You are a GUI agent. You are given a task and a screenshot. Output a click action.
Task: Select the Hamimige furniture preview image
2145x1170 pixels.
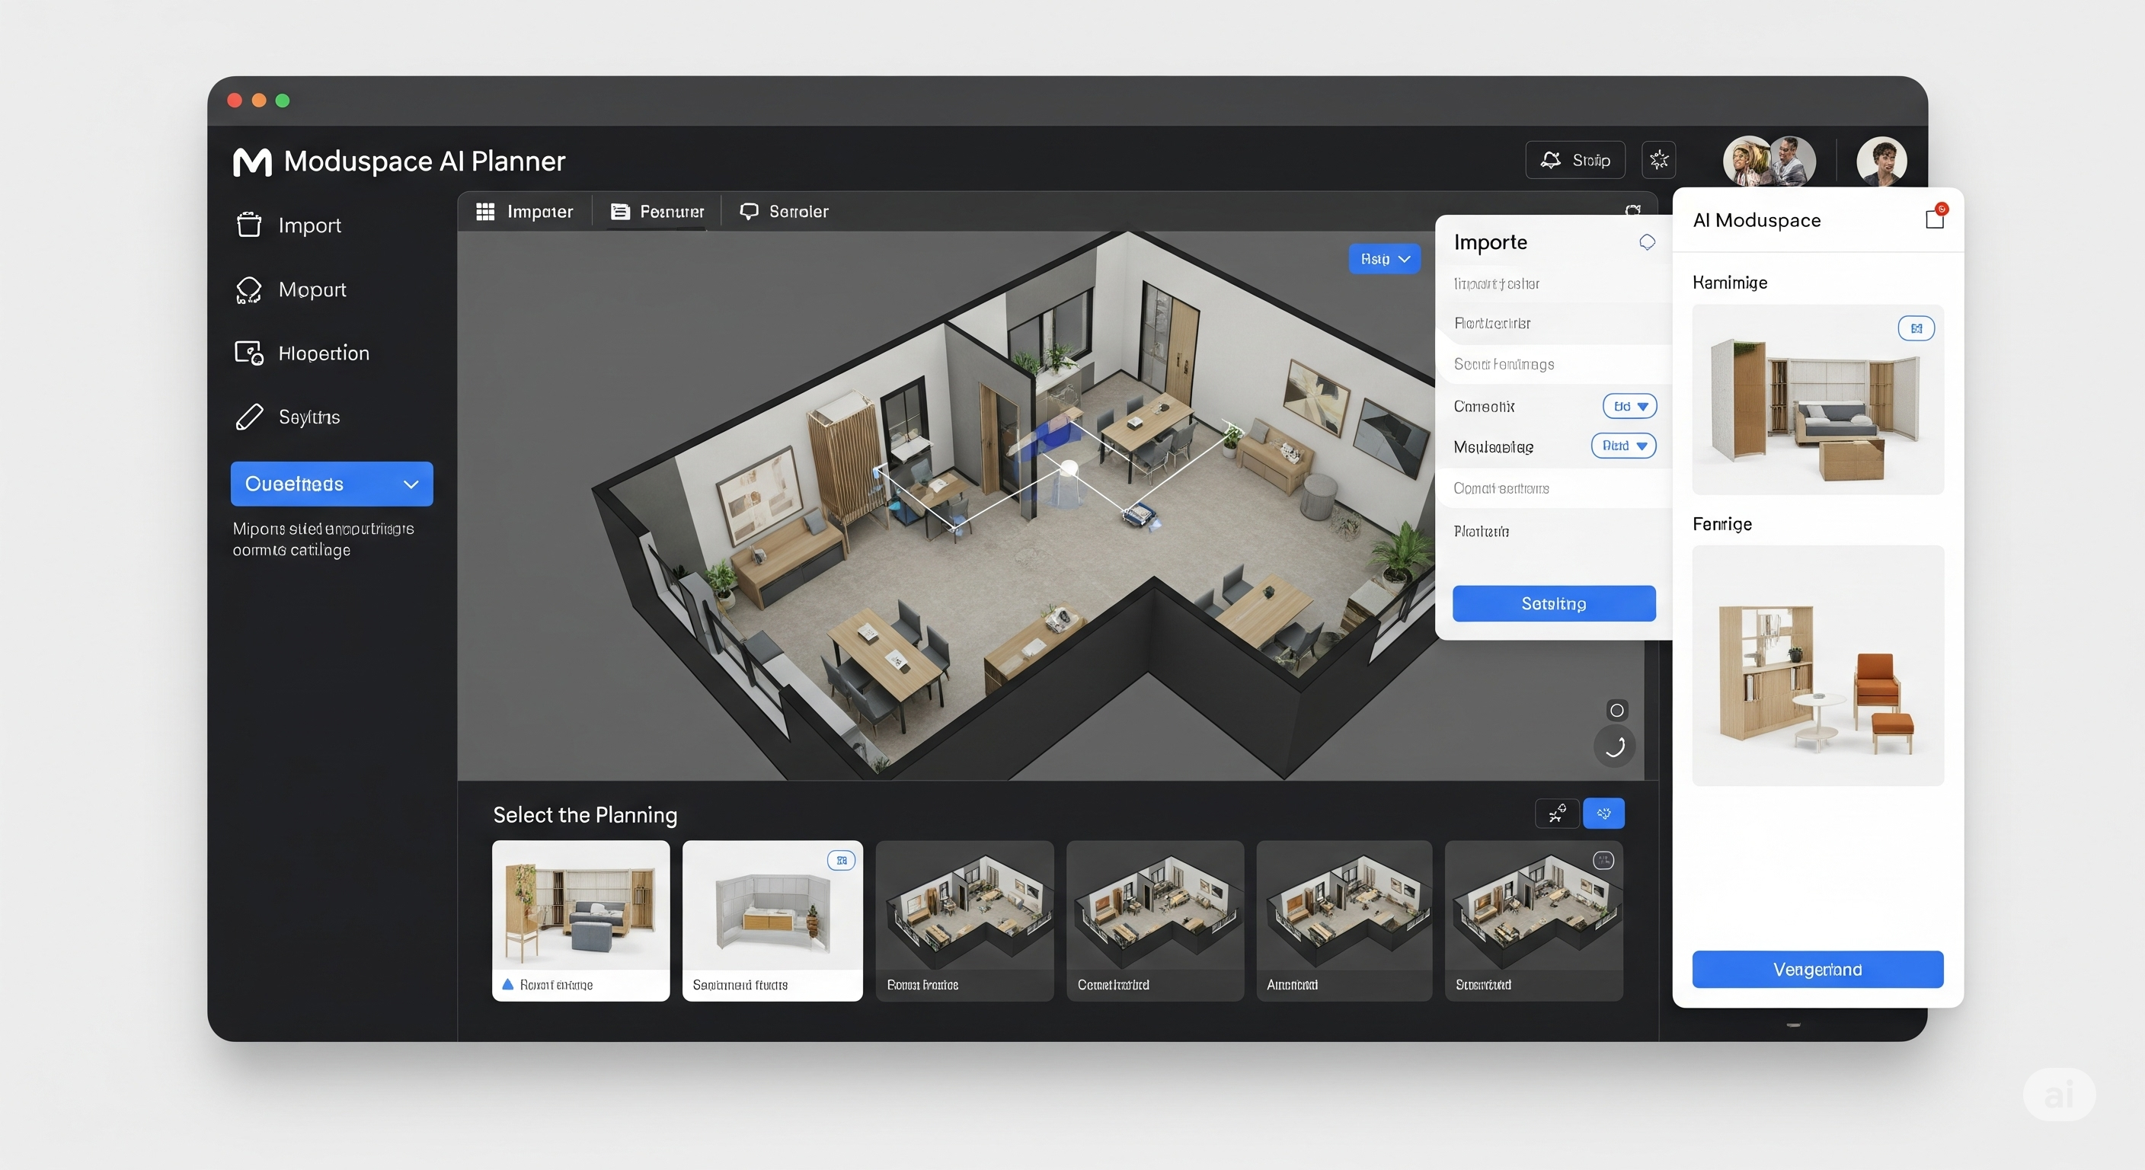(1817, 400)
